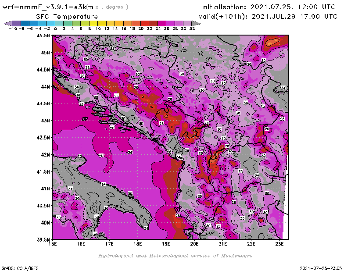
Task: Click the orange swatch between 14 and 16
Action: (x=119, y=24)
